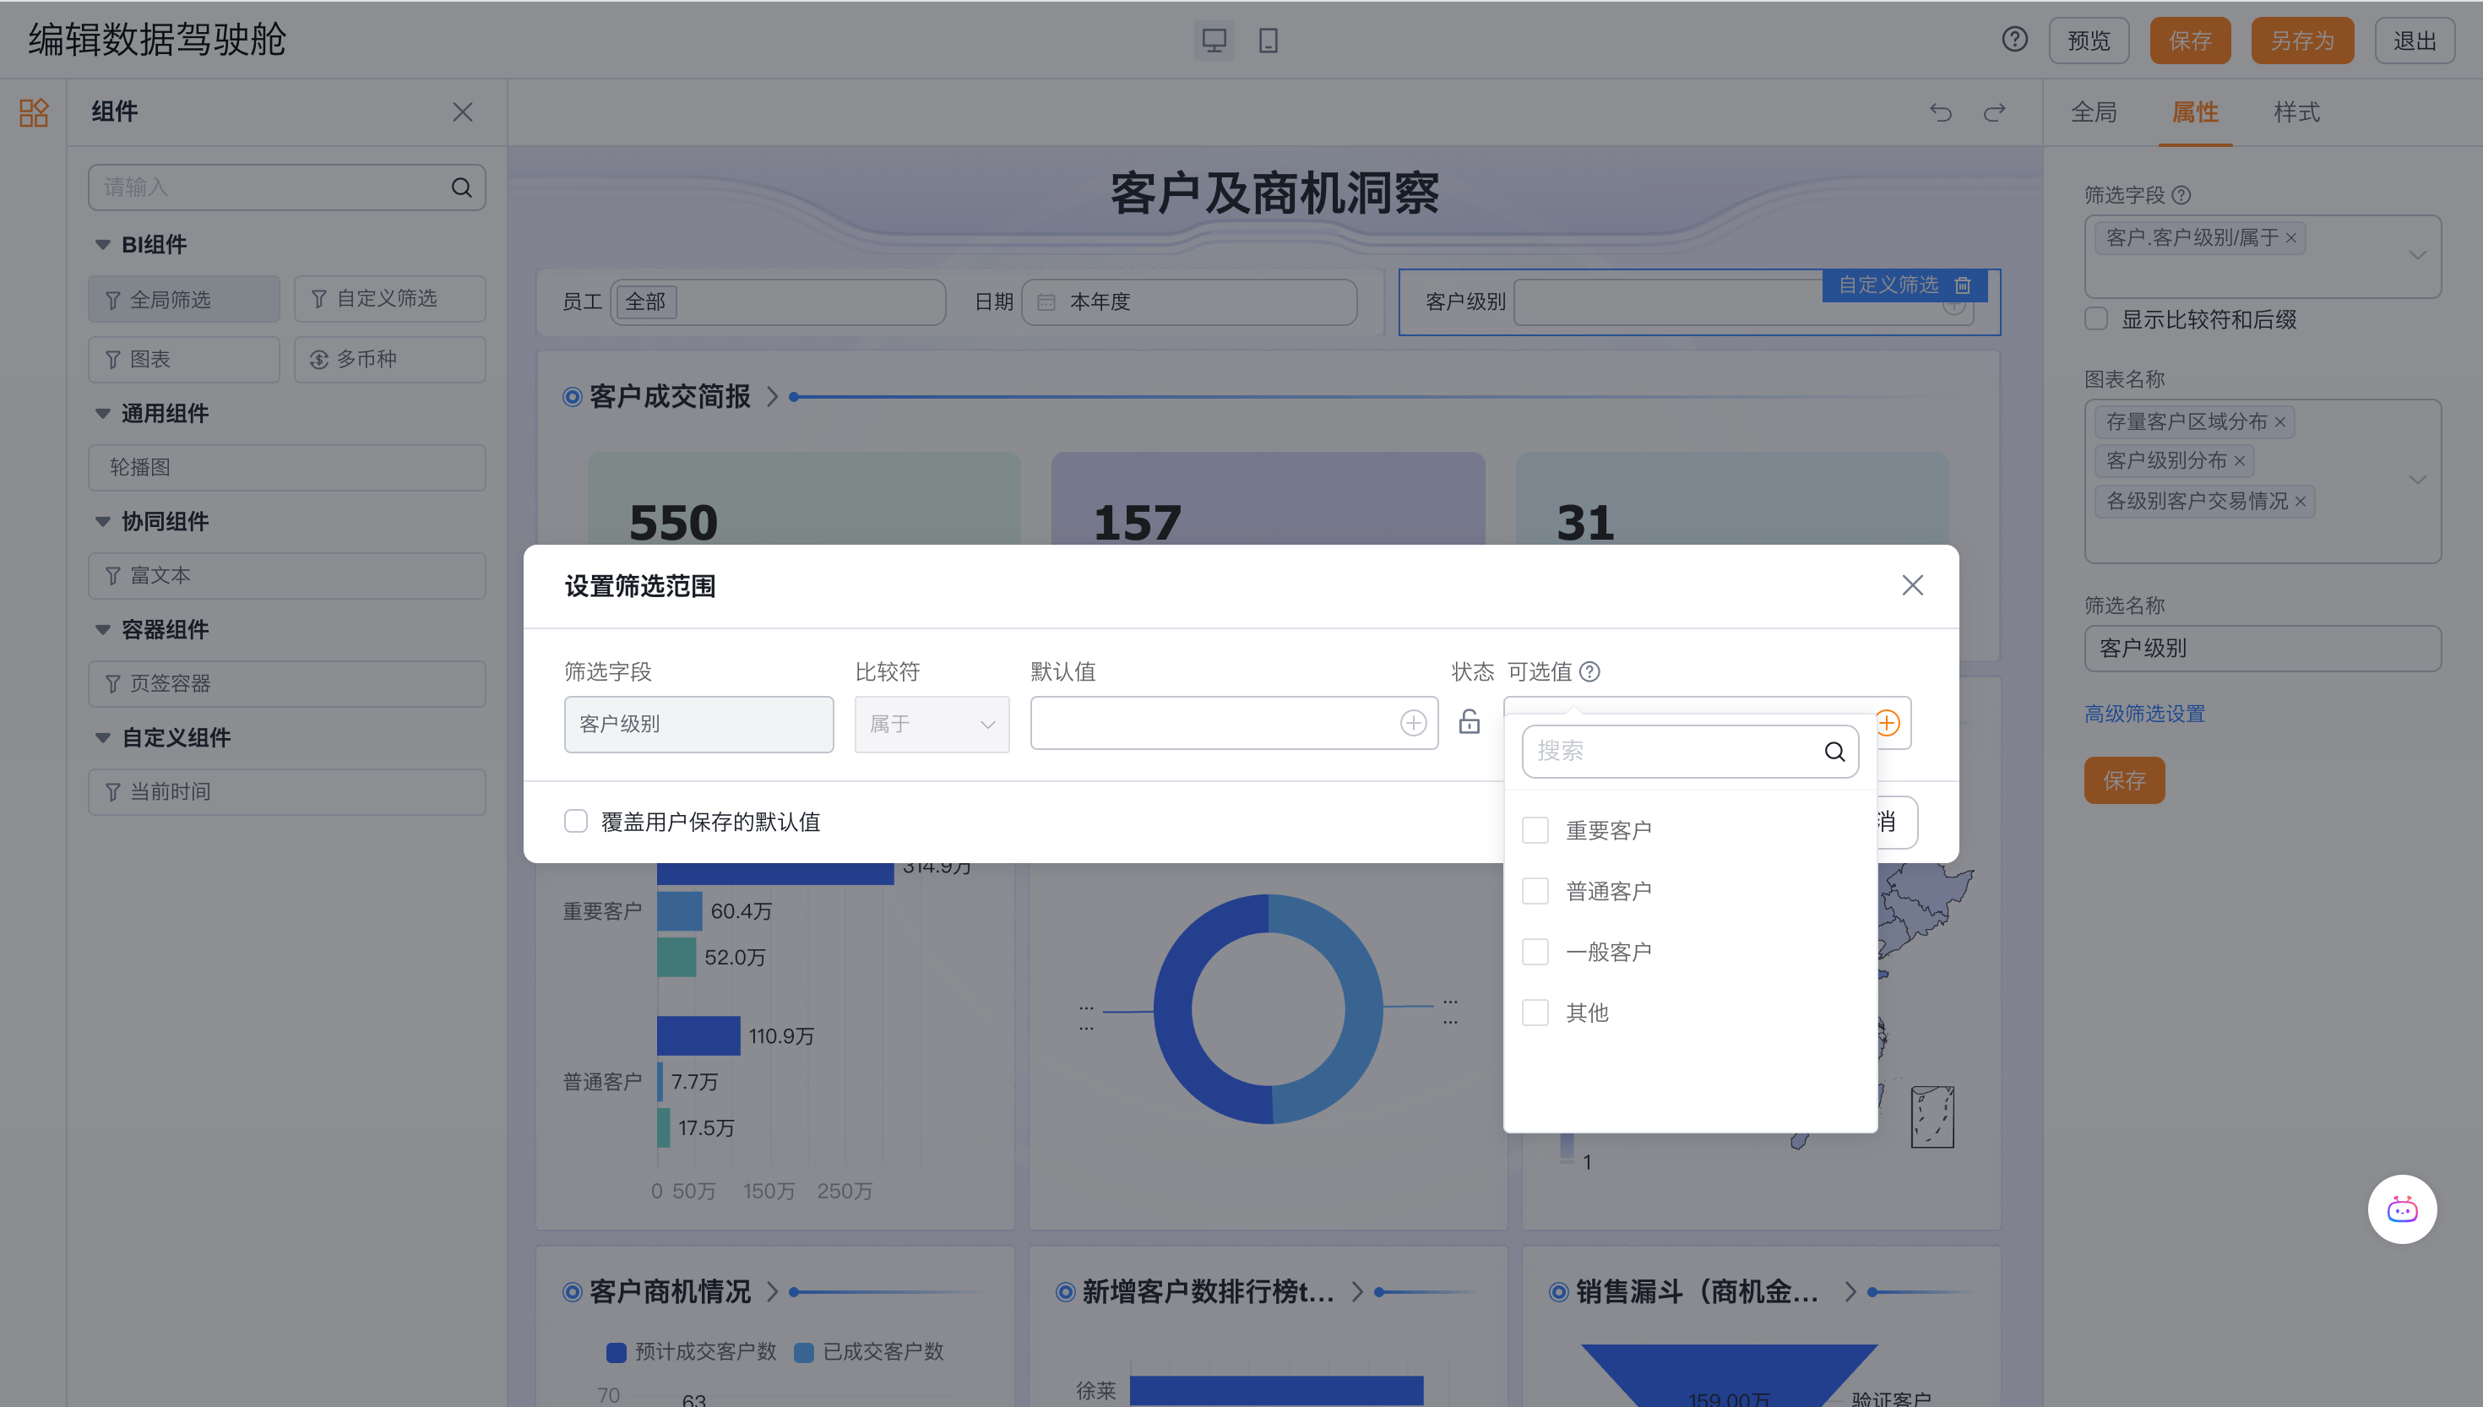The height and width of the screenshot is (1407, 2483).
Task: Check the 一般客户 option
Action: pos(1535,952)
